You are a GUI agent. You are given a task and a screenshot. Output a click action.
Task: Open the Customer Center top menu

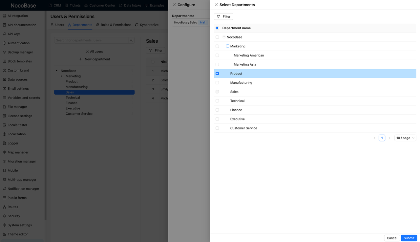(x=100, y=5)
